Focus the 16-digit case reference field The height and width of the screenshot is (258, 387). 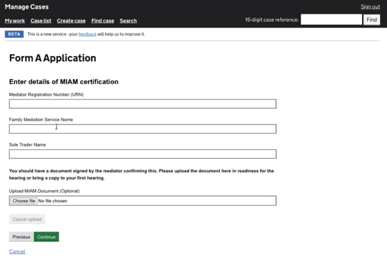(x=331, y=20)
